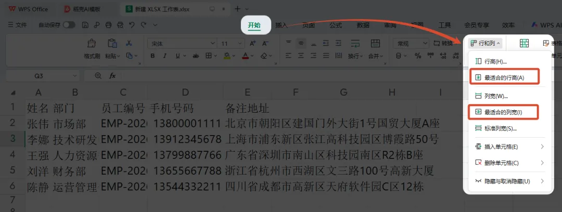Click the Save icon in quick access bar
The width and height of the screenshot is (562, 212).
[x=85, y=25]
